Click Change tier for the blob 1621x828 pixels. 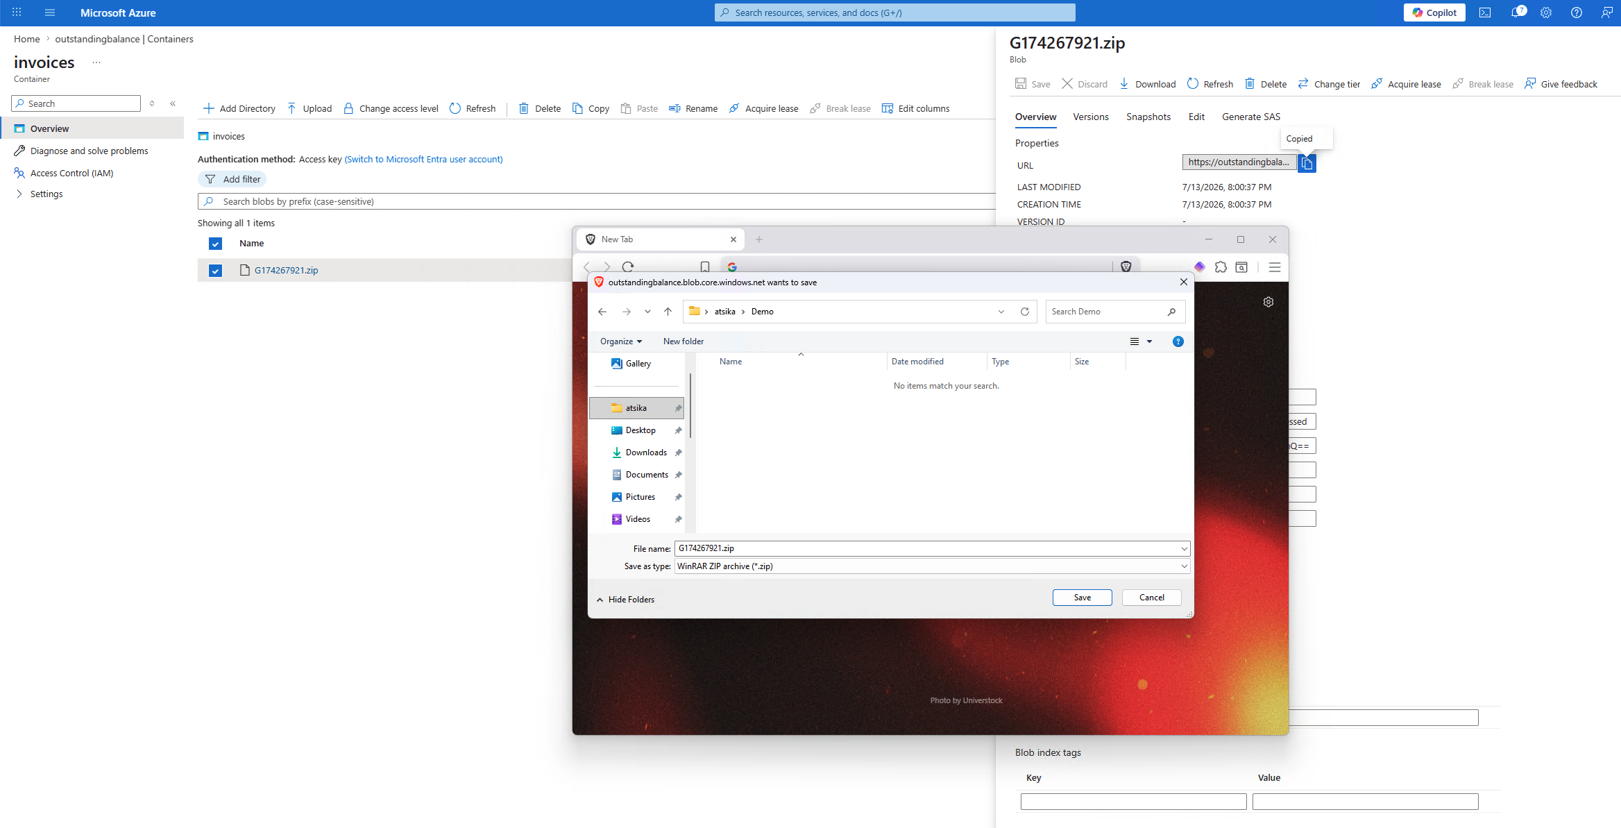1329,84
